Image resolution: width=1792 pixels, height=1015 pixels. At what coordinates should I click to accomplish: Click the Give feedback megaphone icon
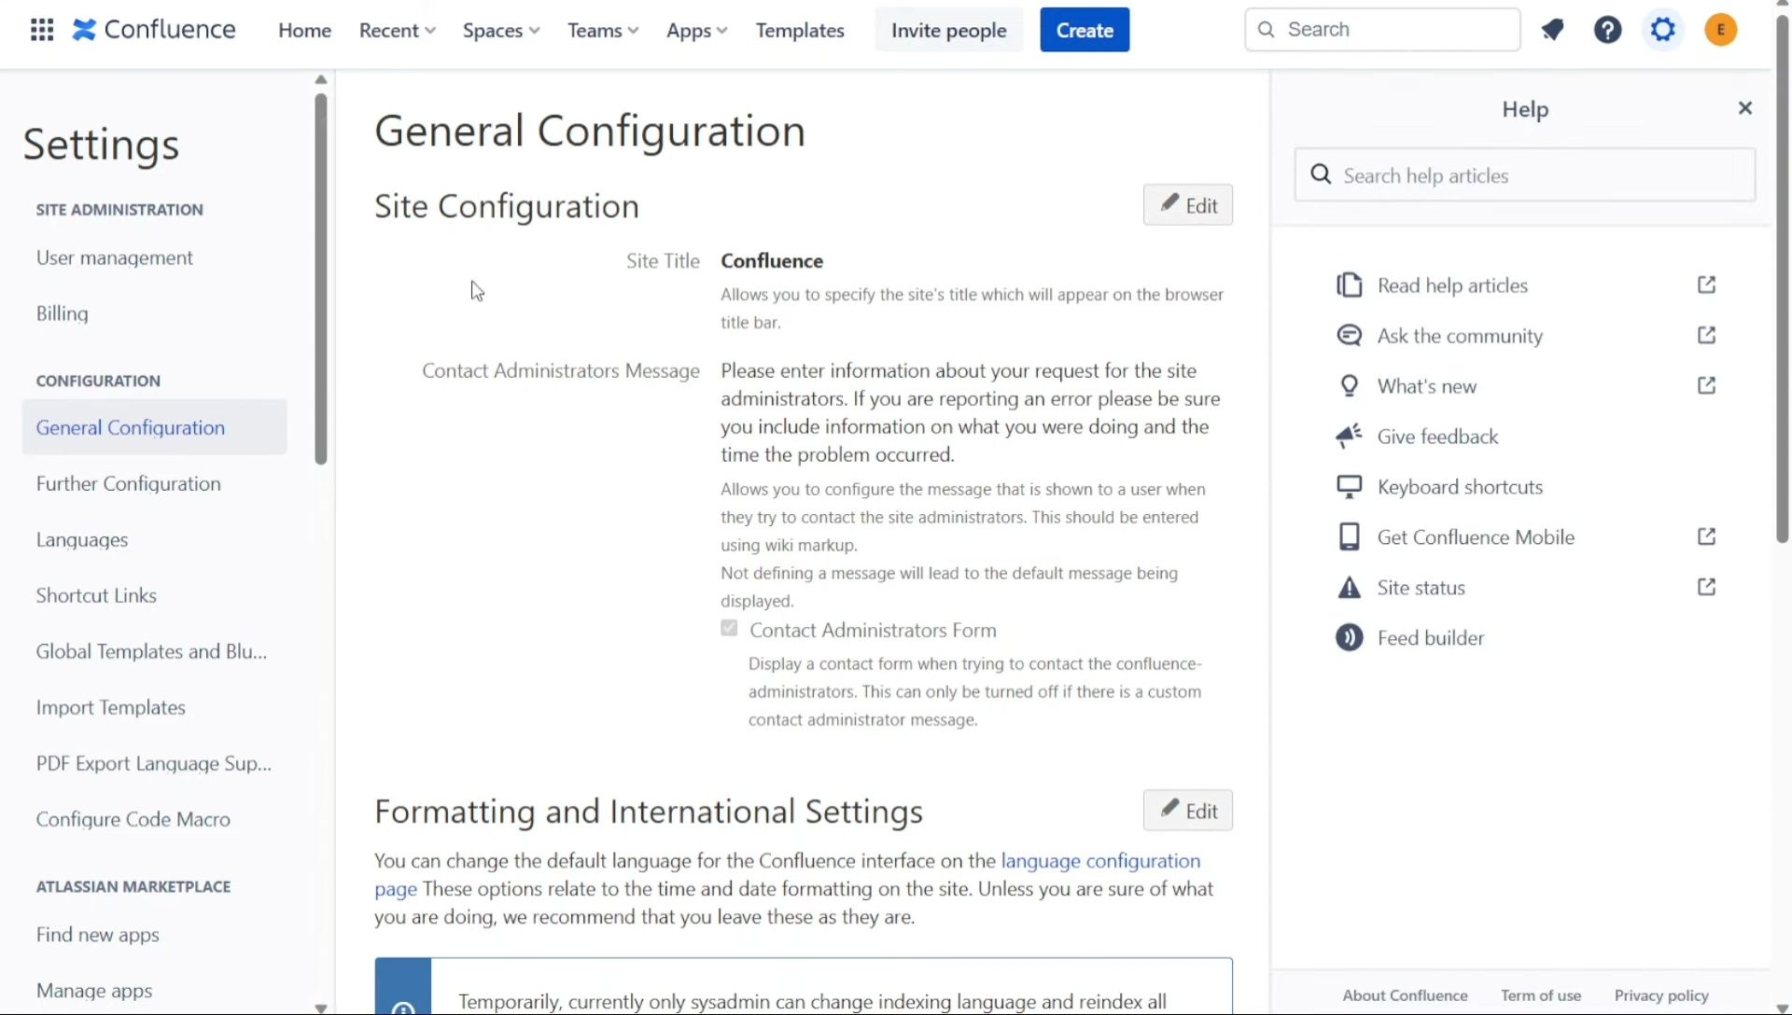tap(1350, 436)
